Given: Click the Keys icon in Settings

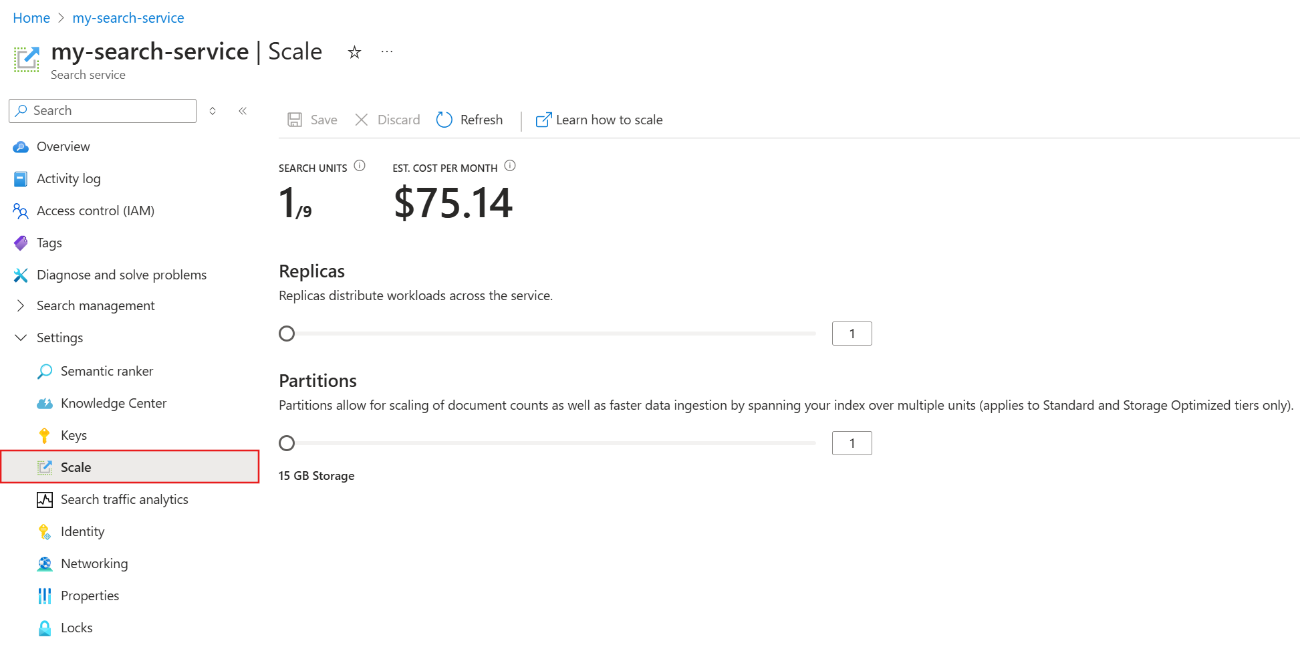Looking at the screenshot, I should [45, 435].
